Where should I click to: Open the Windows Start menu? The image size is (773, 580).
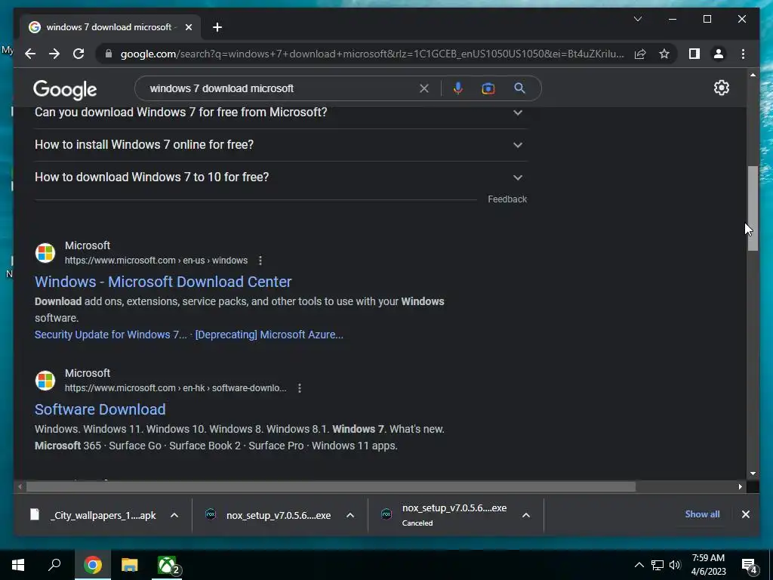18,565
